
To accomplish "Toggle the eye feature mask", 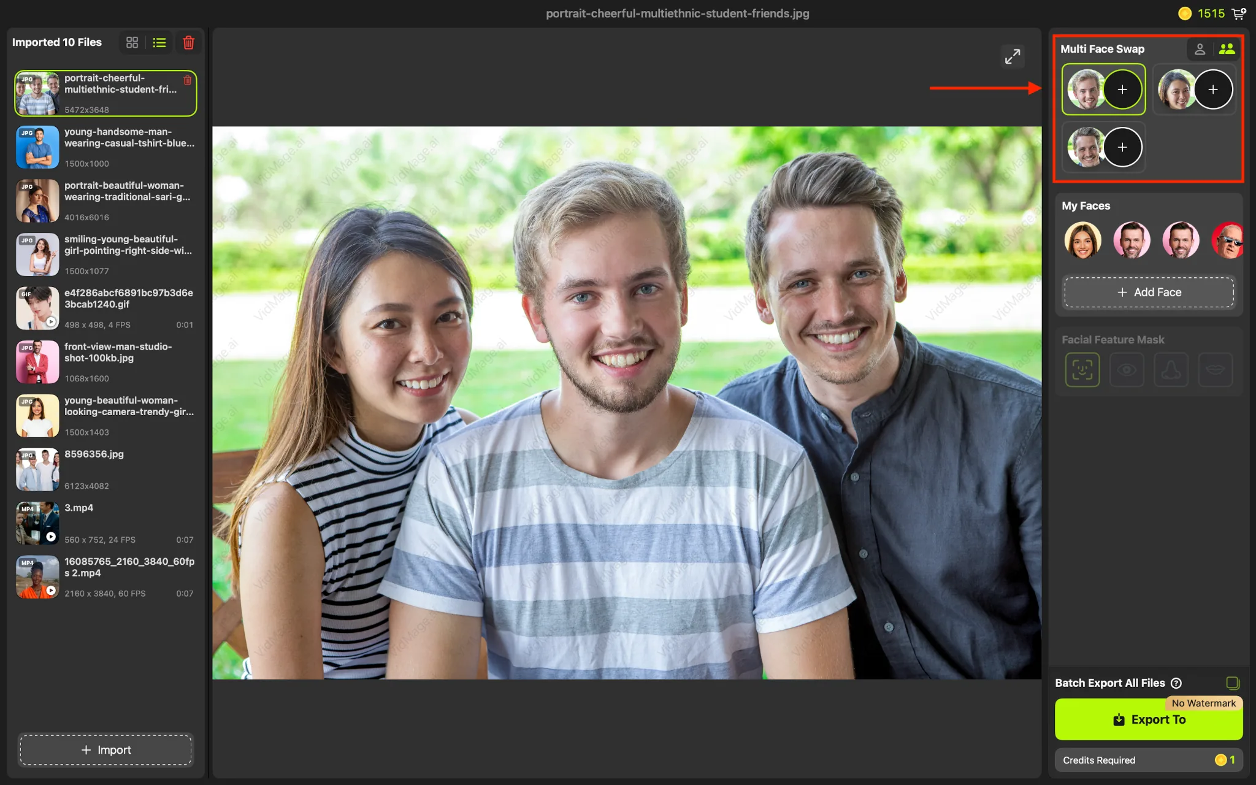I will tap(1127, 370).
